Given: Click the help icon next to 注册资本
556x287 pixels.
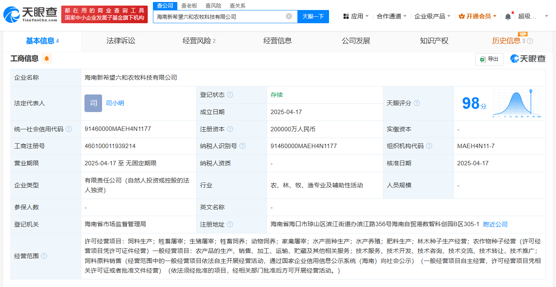Looking at the screenshot, I should click(230, 129).
